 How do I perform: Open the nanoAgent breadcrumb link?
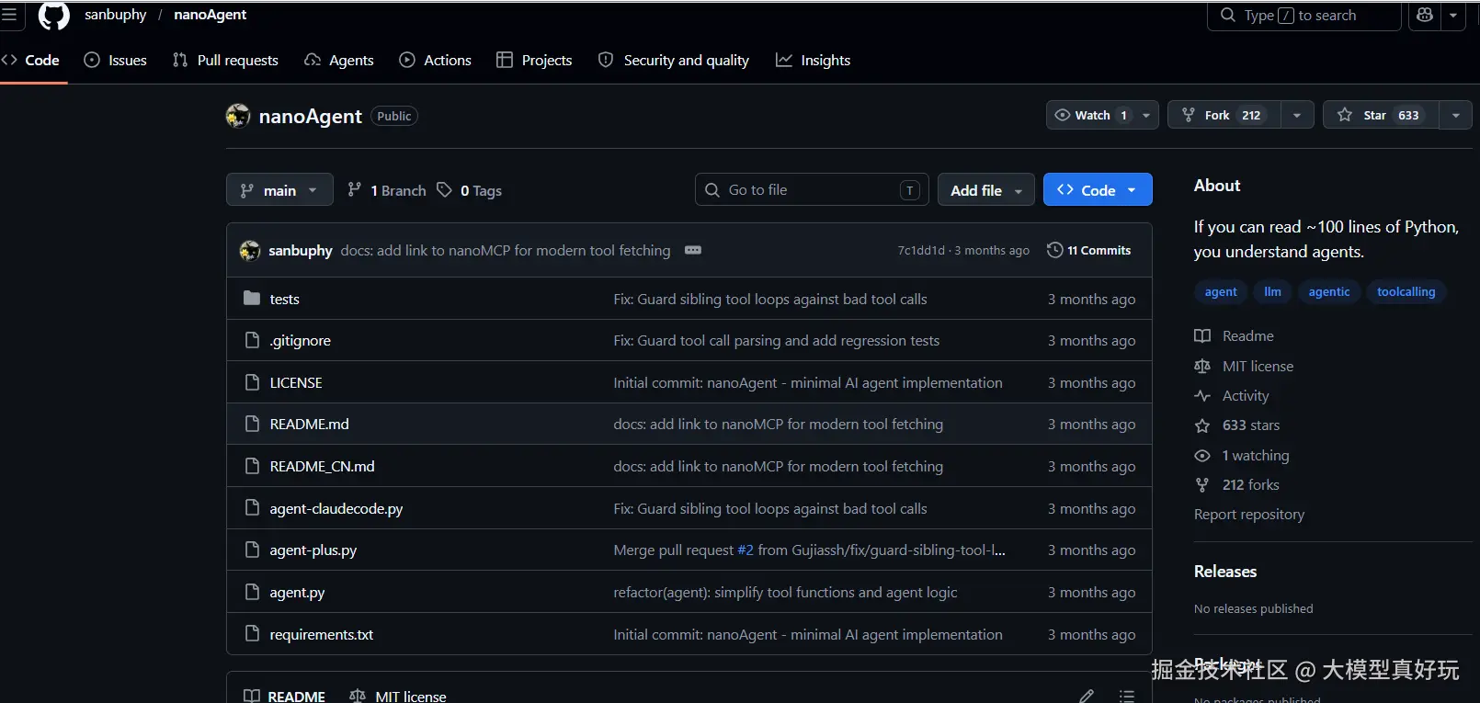211,15
